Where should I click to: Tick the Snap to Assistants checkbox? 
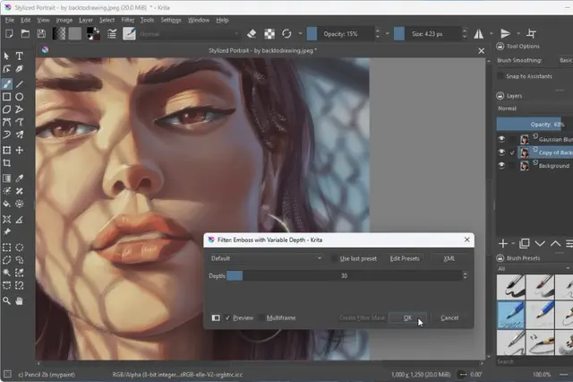(500, 76)
